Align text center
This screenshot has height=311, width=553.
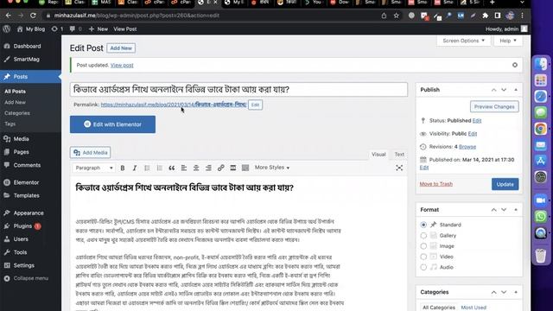196,168
